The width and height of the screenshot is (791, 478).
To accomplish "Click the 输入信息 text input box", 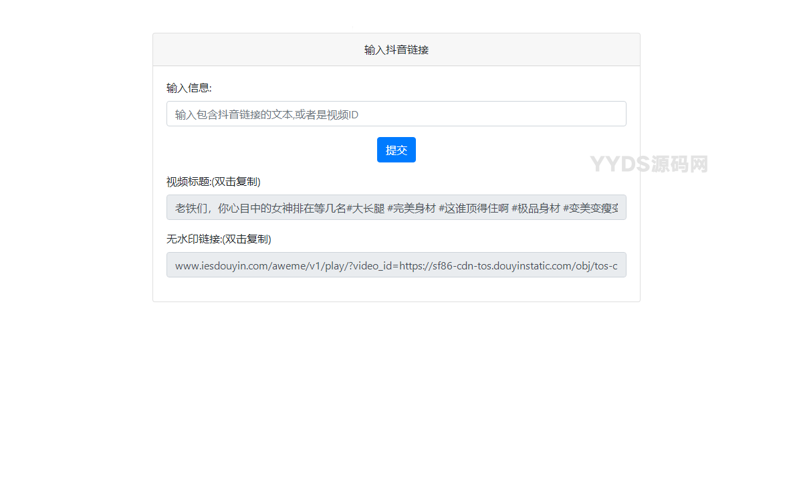I will click(396, 114).
